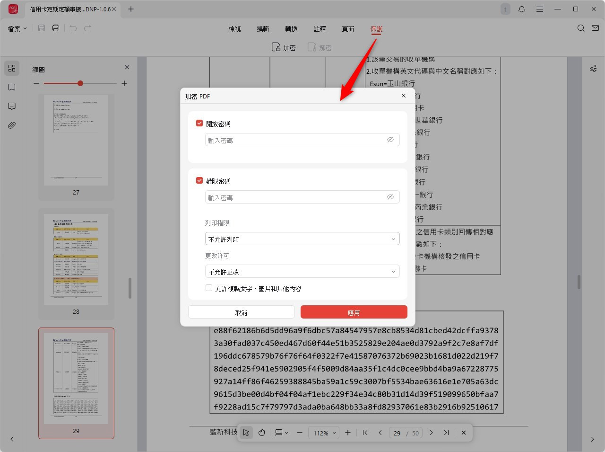Viewport: 605px width, 452px height.
Task: Uncheck the 權限密碼 checkbox
Action: click(x=199, y=180)
